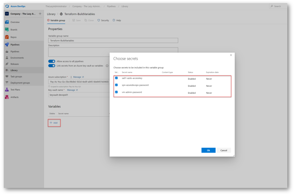
Task: Click the dialog's corner resize grip
Action: [x=234, y=155]
